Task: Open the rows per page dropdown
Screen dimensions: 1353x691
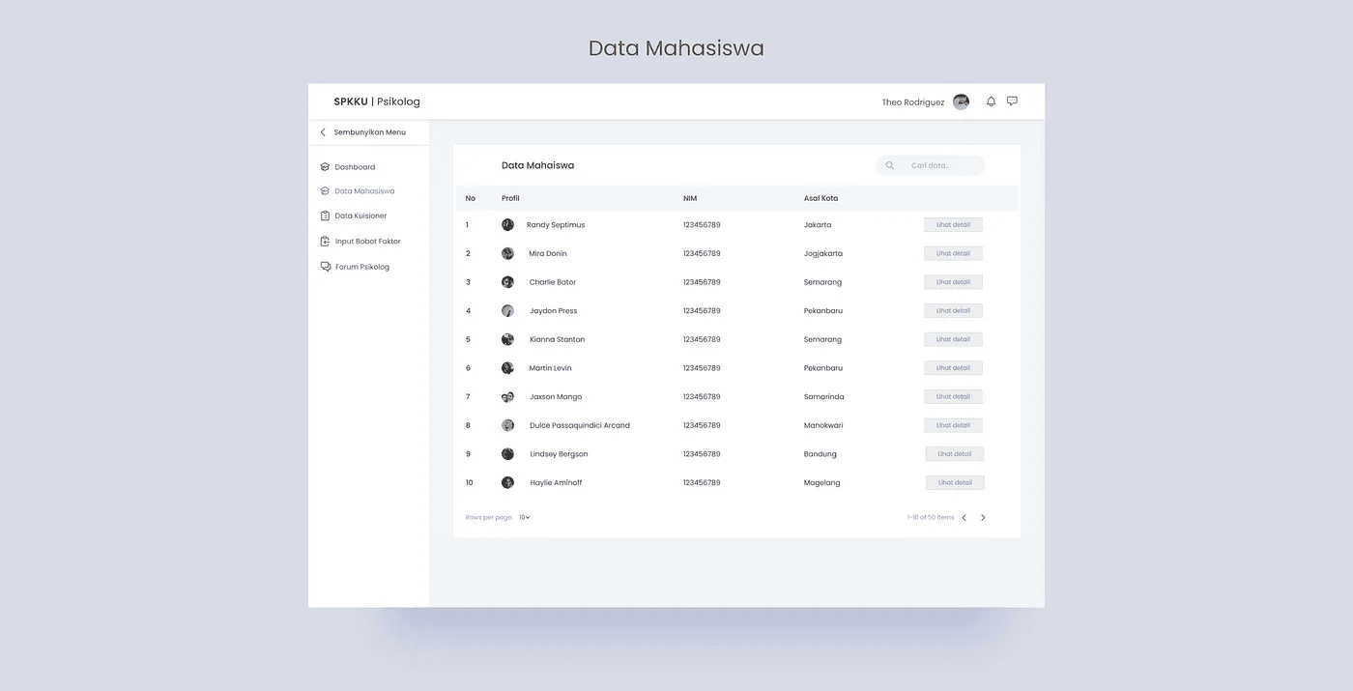Action: click(525, 518)
